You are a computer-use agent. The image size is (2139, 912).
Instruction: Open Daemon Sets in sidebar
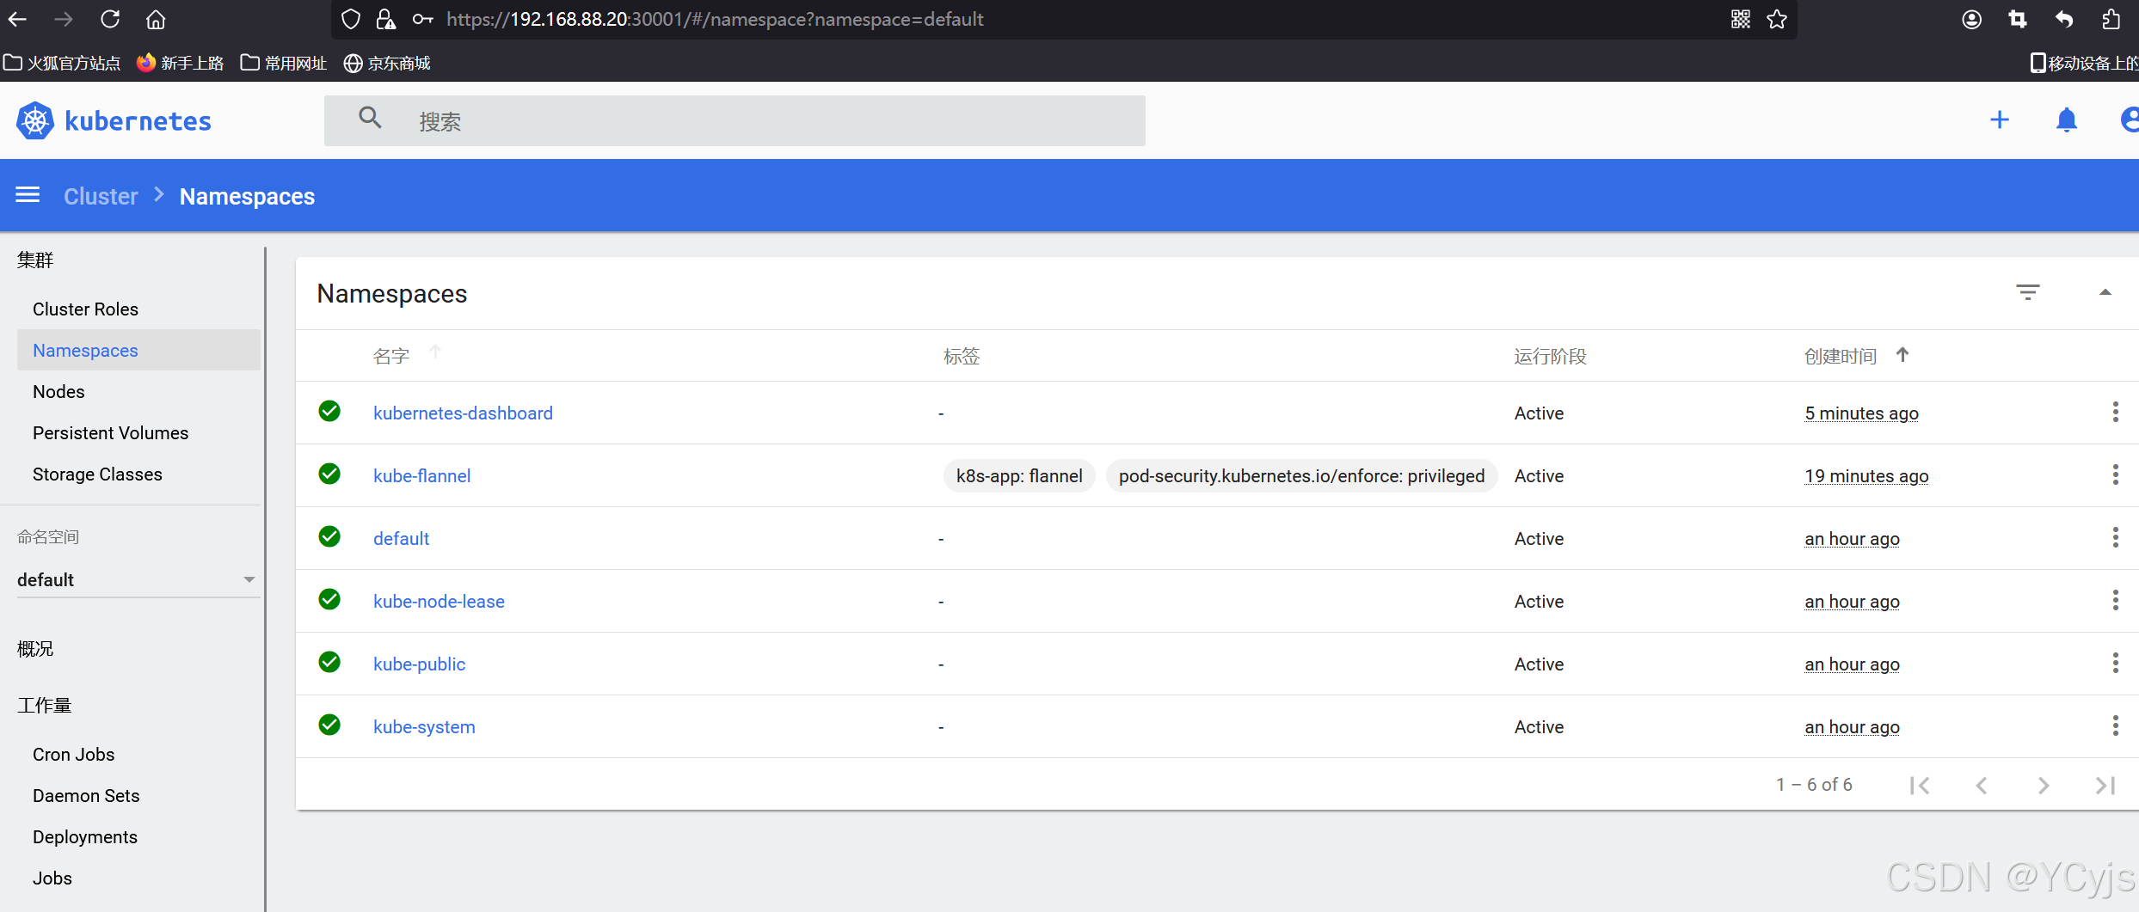pos(86,795)
